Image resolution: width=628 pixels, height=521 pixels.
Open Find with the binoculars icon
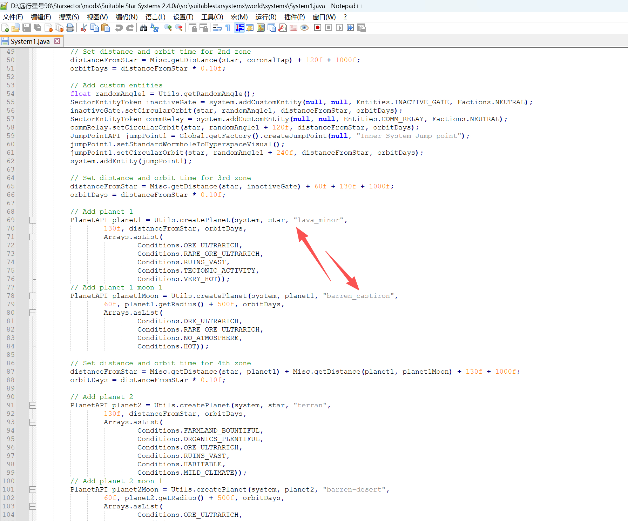(x=143, y=28)
